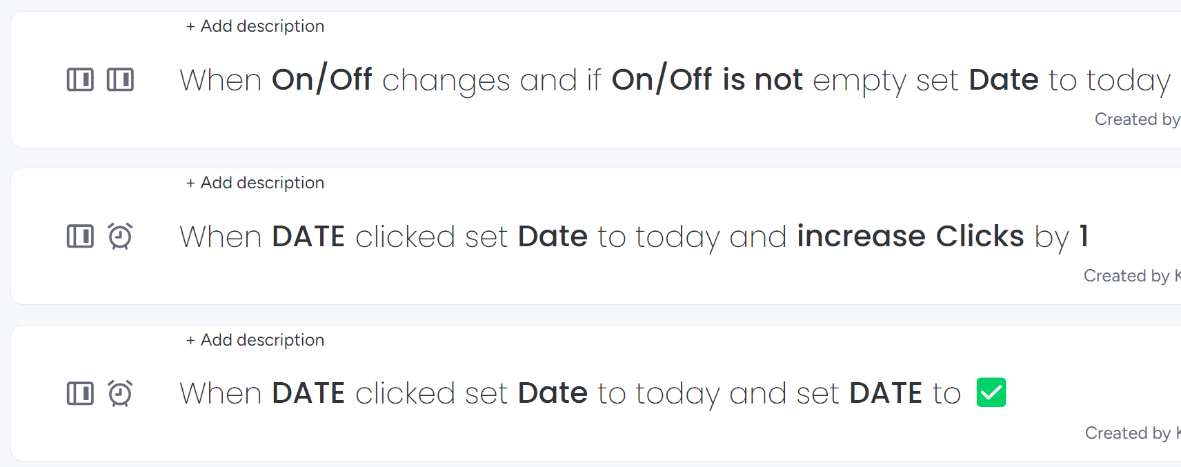Click the alarm clock icon on the increase Clicks automation
This screenshot has width=1181, height=467.
point(120,237)
